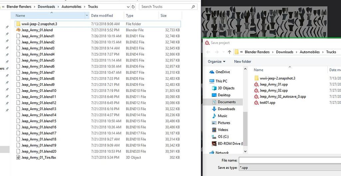Expand the hidden path chevron in Explorer breadcrumb

[3, 7]
